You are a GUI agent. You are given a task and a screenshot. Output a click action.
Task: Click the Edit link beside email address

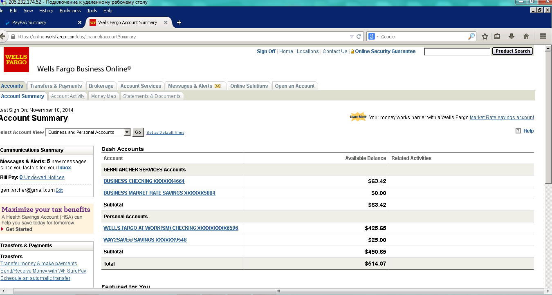tap(59, 191)
